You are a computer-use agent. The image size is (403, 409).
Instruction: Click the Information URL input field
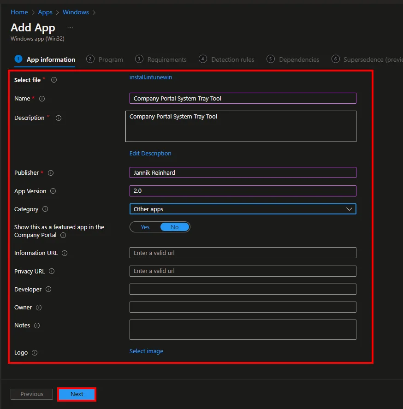click(243, 253)
